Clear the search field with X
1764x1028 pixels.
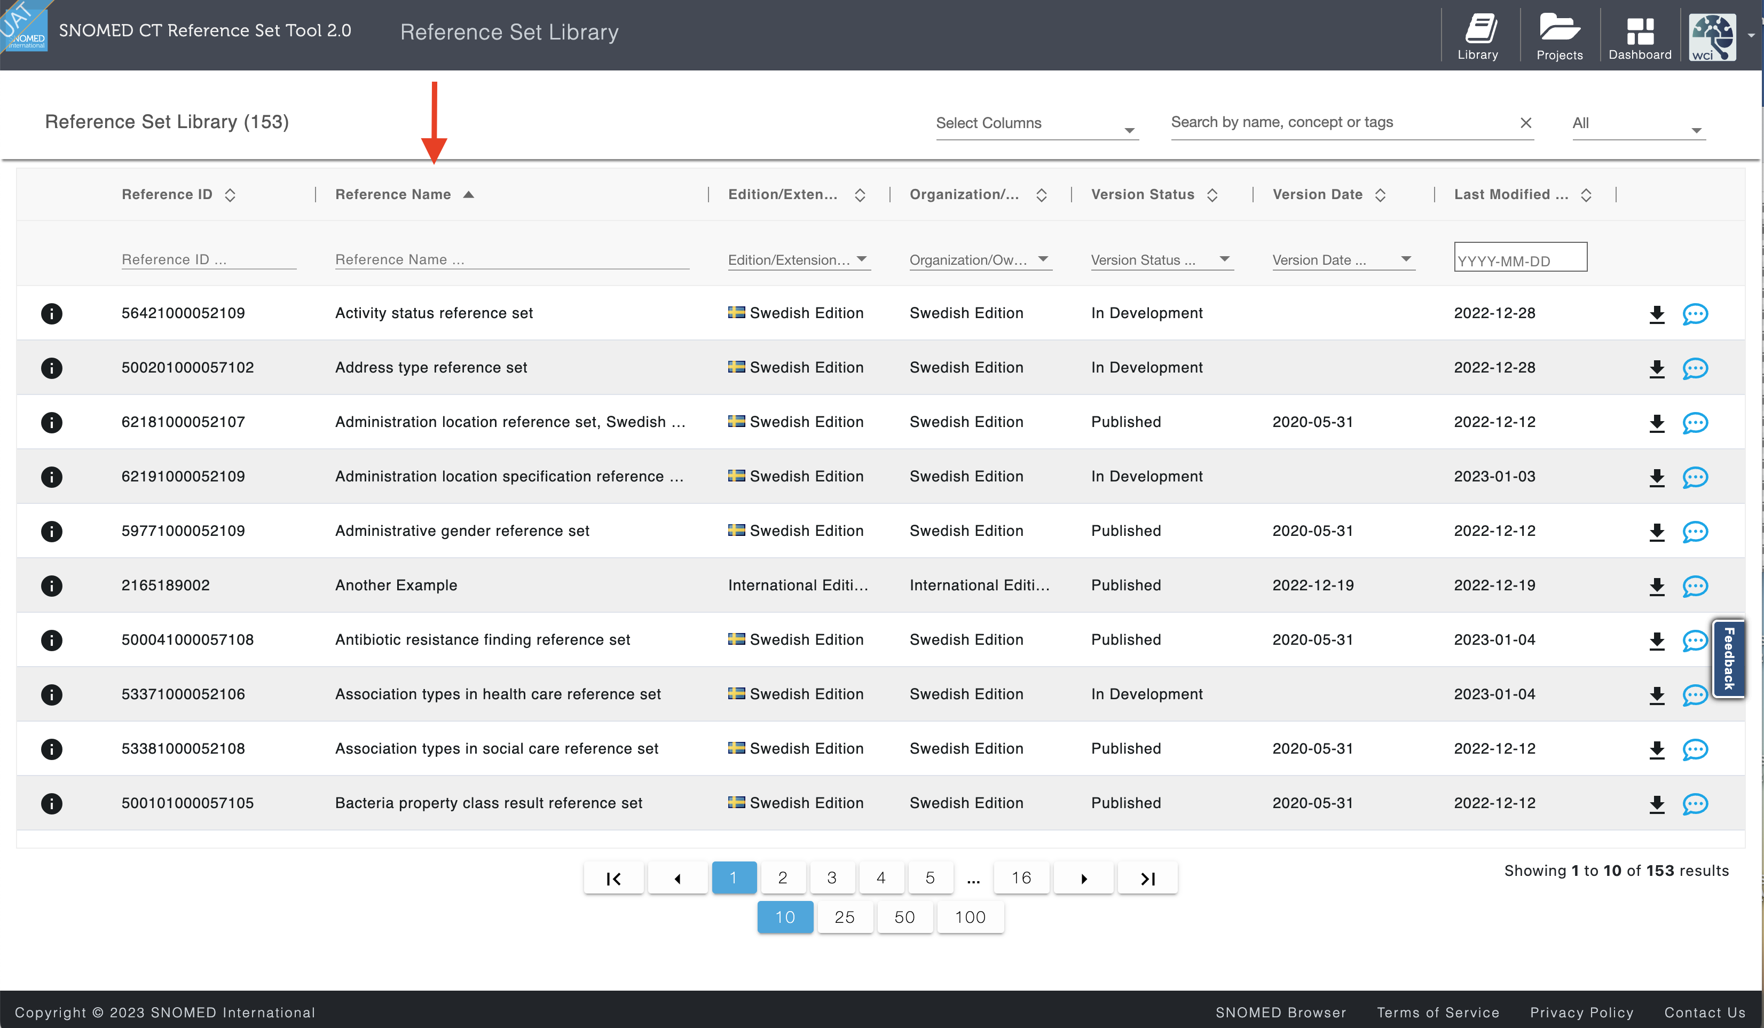(x=1526, y=123)
